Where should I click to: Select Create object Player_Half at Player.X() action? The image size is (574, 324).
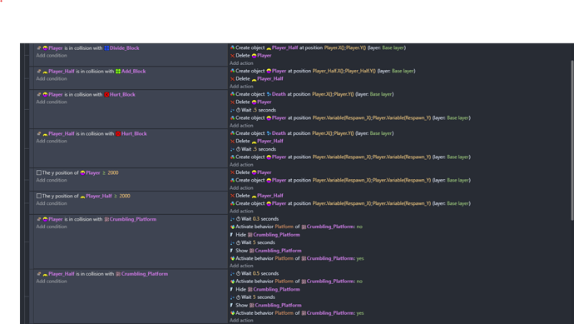318,47
